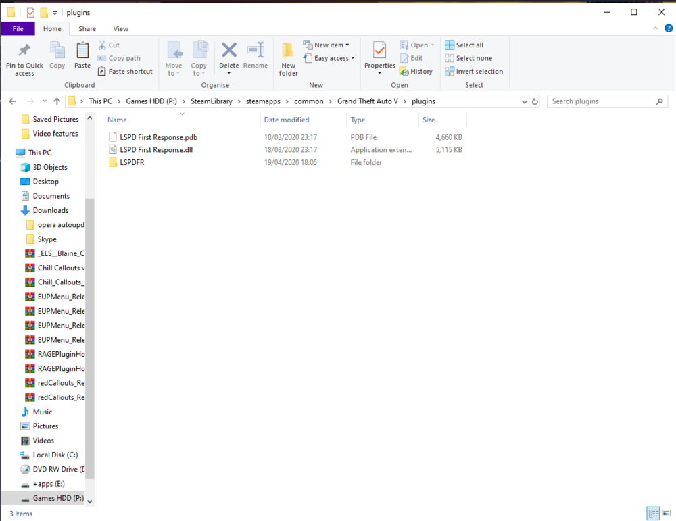Click the Rename ribbon button
The height and width of the screenshot is (521, 676).
pos(256,55)
